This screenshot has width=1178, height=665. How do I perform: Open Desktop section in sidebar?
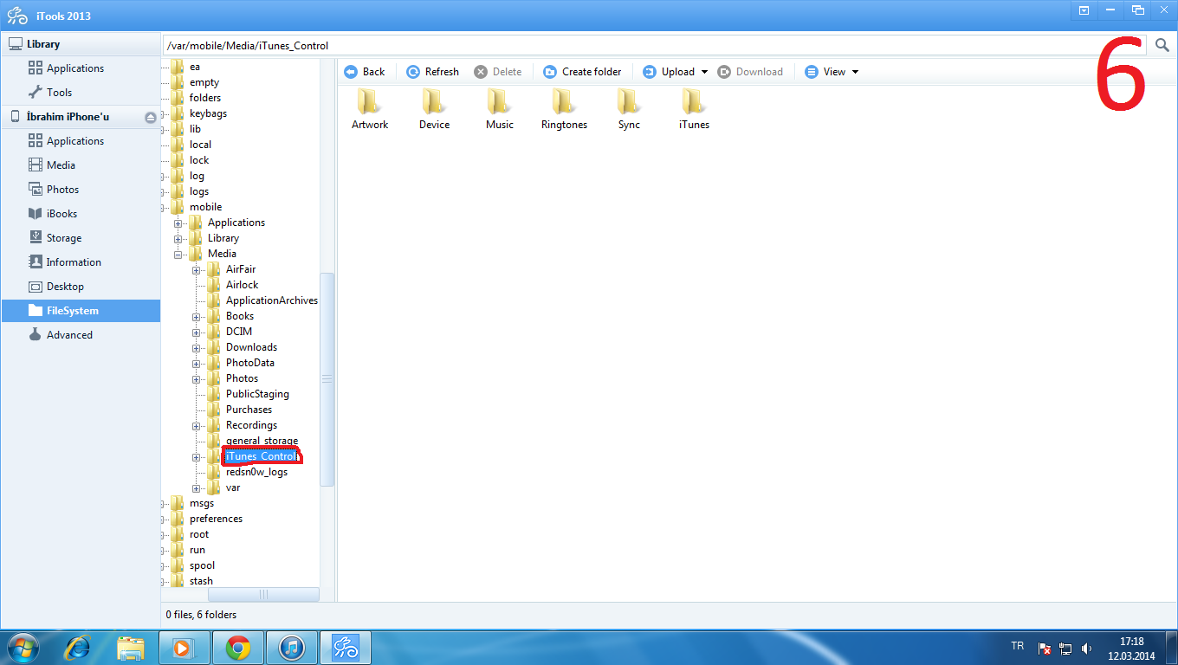pos(81,287)
